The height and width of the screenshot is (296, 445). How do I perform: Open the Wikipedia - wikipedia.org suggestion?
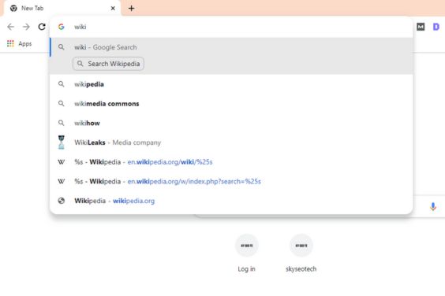[x=231, y=201]
